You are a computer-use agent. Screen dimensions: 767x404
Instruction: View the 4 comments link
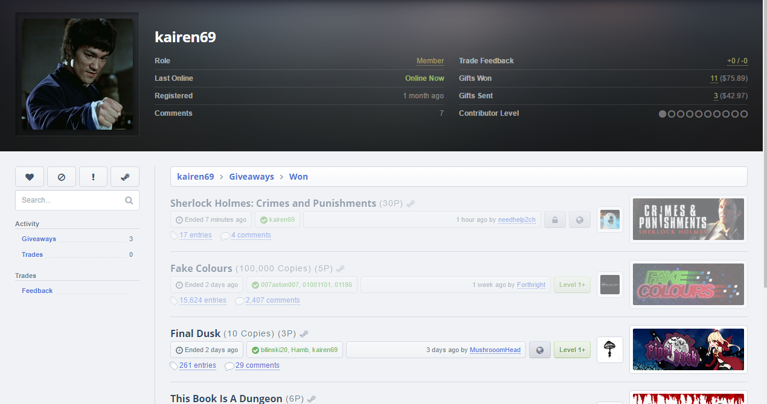[251, 235]
